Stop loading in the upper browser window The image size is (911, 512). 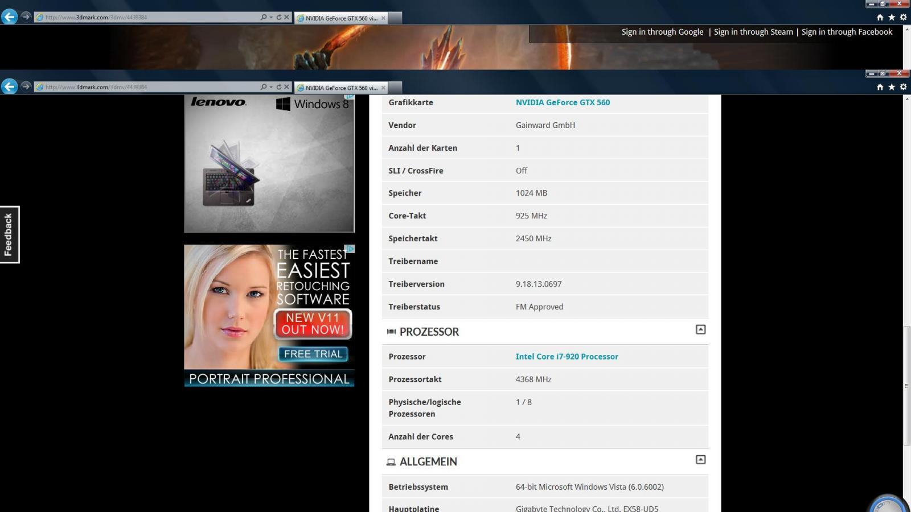287,17
